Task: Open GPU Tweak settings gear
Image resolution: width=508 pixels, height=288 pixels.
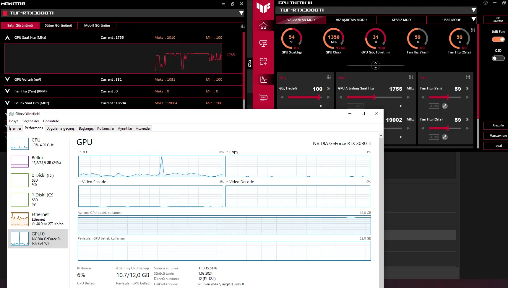Action: pos(486,3)
